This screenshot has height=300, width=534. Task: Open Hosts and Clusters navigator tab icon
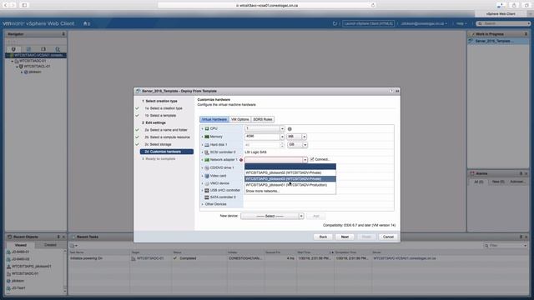[x=13, y=49]
